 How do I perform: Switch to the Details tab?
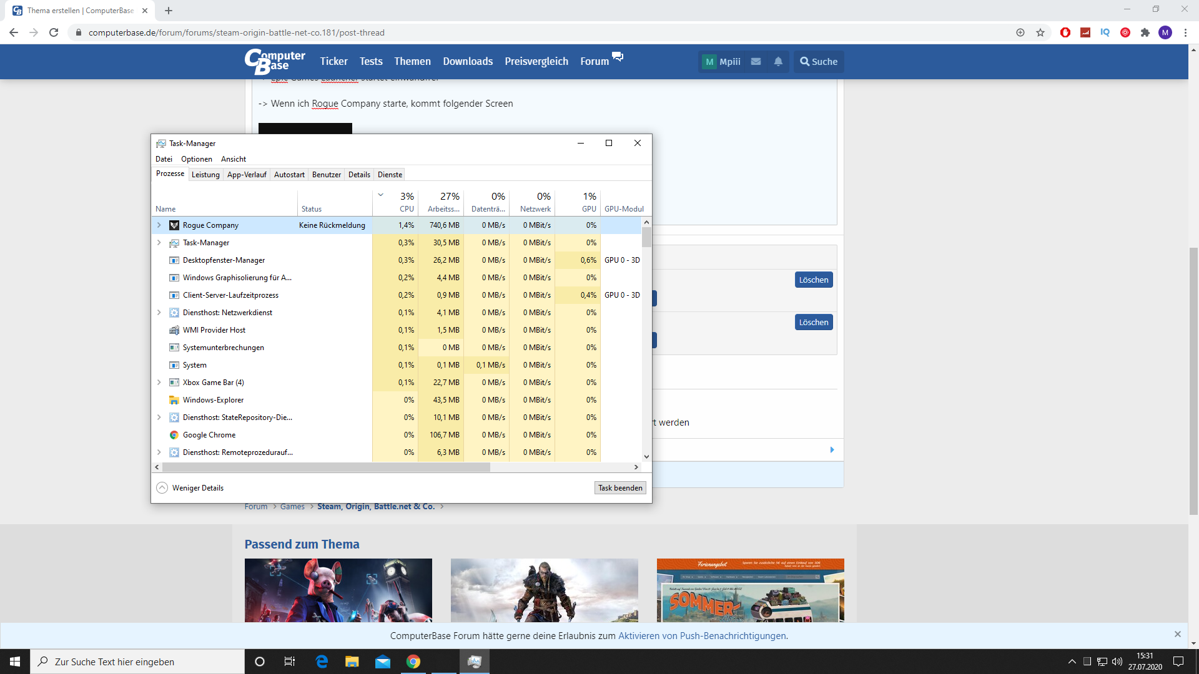coord(359,175)
